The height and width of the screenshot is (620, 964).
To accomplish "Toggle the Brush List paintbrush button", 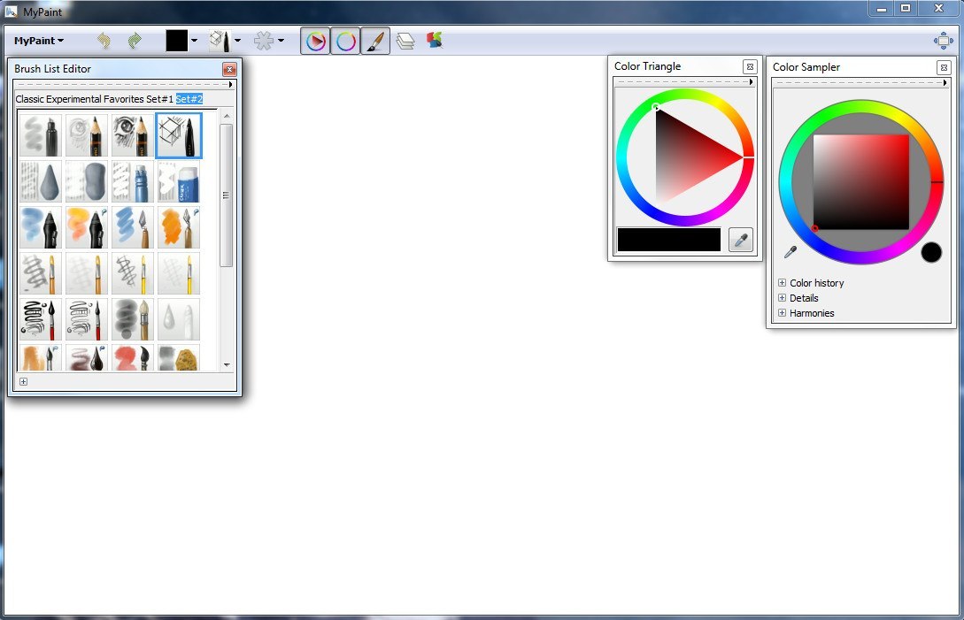I will [375, 41].
